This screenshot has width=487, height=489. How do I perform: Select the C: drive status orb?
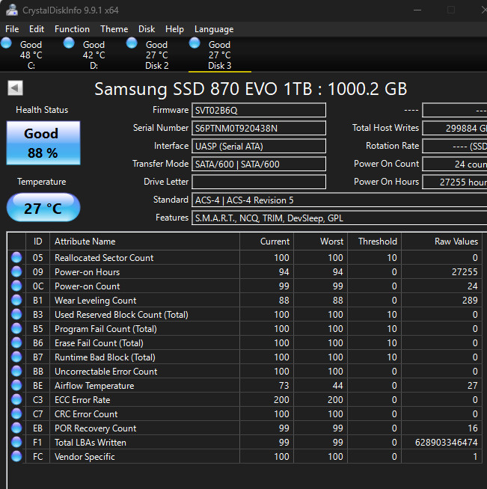coord(6,43)
